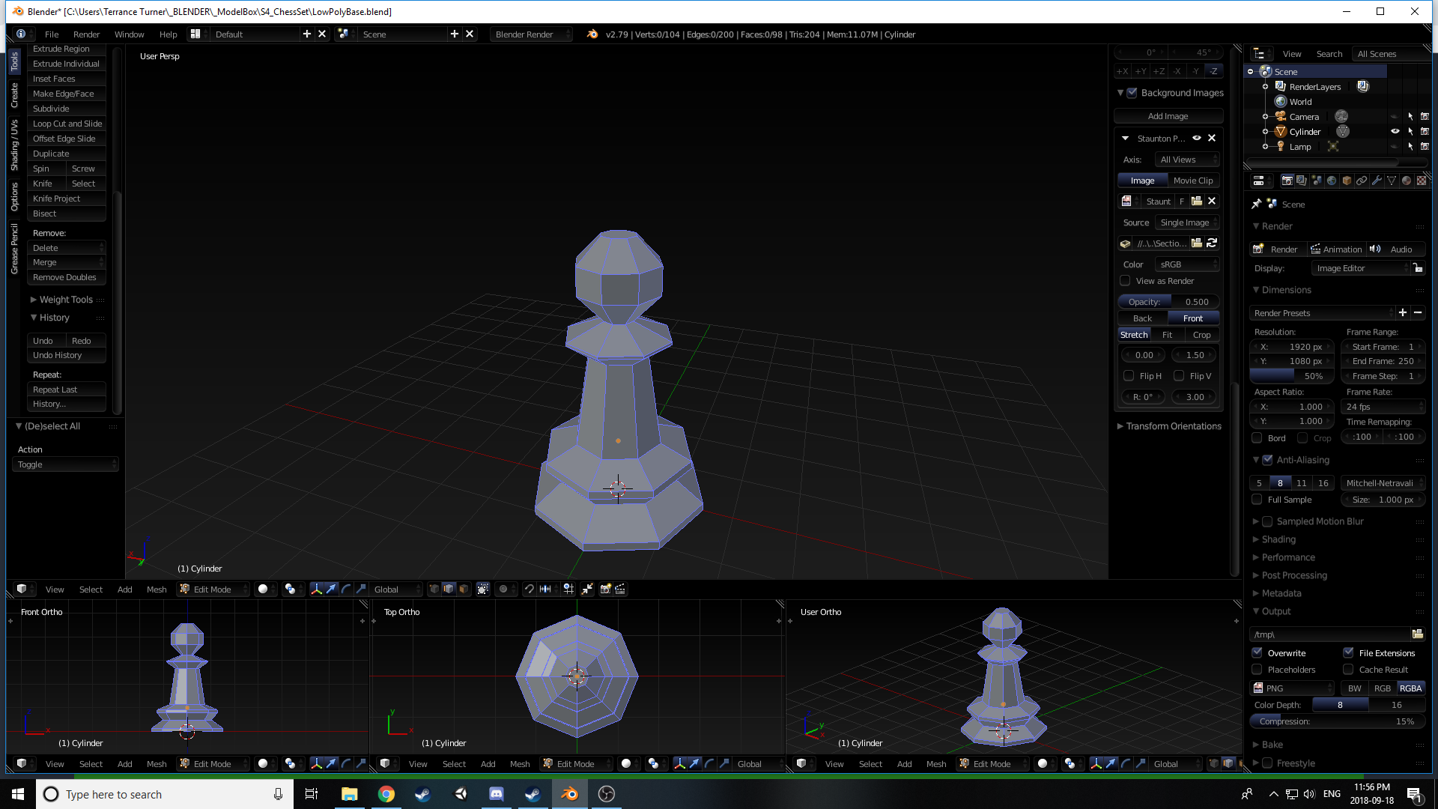Open the World properties globe tab
Screen dimensions: 1438x809
[1332, 181]
